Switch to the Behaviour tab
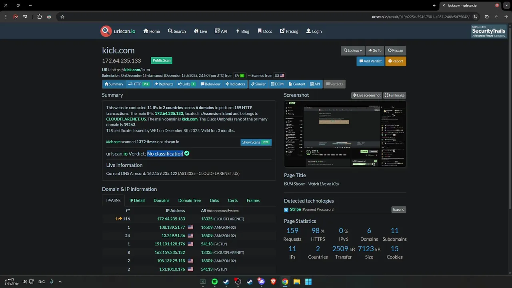The image size is (512, 288). click(x=210, y=84)
